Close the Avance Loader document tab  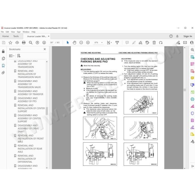[49, 36]
